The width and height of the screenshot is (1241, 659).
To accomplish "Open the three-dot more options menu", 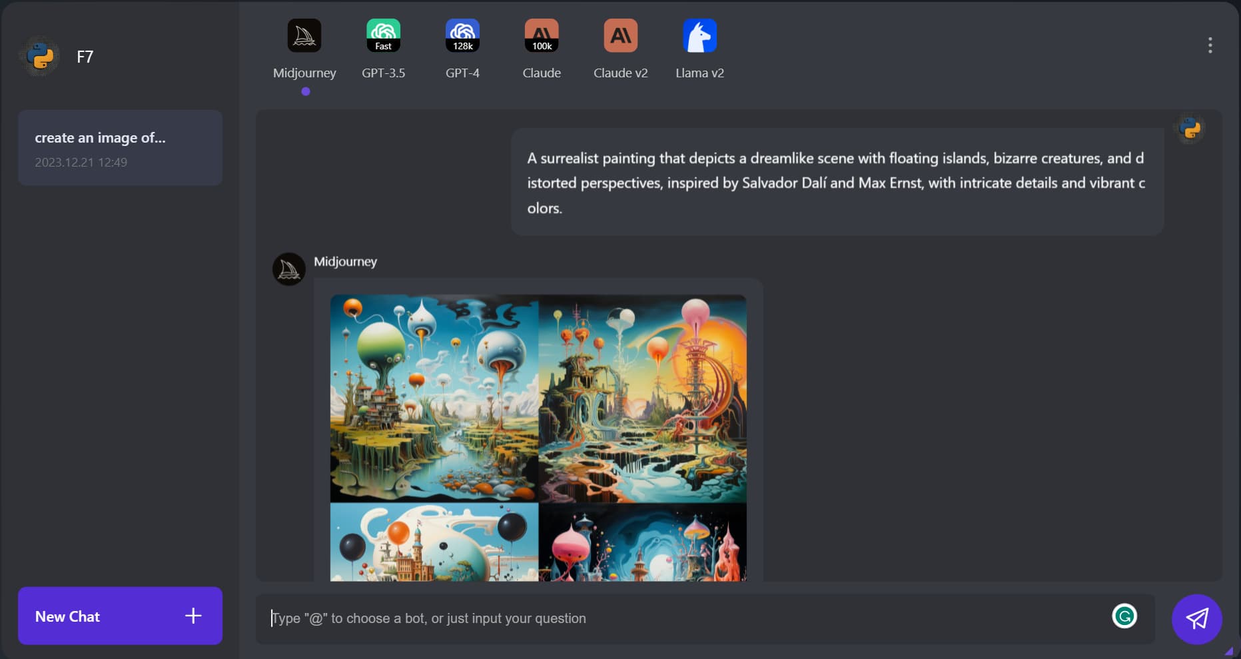I will click(1210, 45).
